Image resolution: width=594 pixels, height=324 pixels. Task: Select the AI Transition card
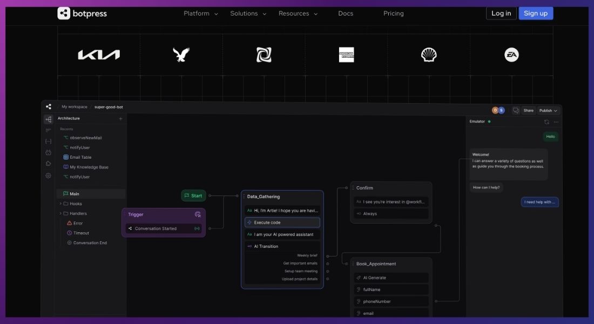point(282,246)
